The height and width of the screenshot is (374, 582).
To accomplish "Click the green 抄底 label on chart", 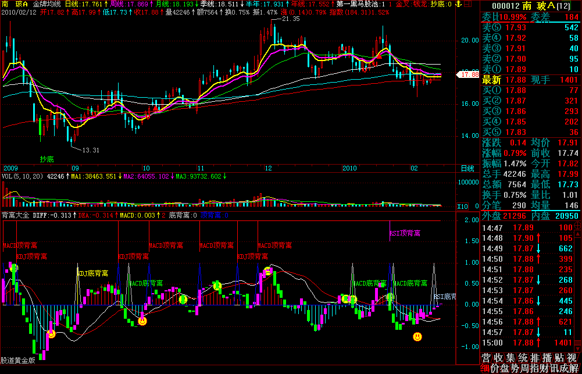I will pyautogui.click(x=47, y=159).
